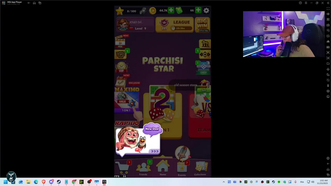Viewport: 331px width, 186px height.
Task: Open MSI App Player multi-window icon
Action: (40, 3)
